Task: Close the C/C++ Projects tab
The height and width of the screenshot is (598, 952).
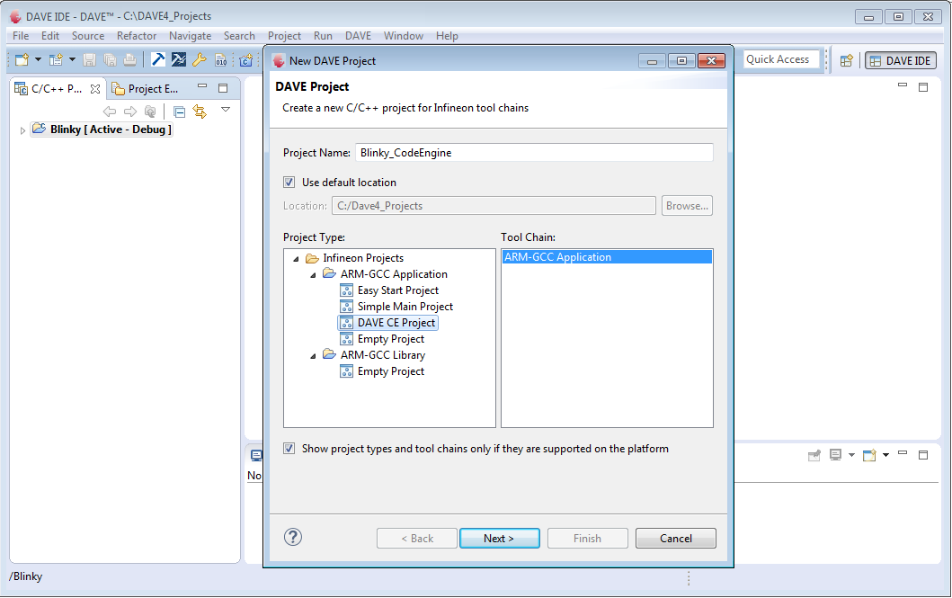Action: (95, 89)
